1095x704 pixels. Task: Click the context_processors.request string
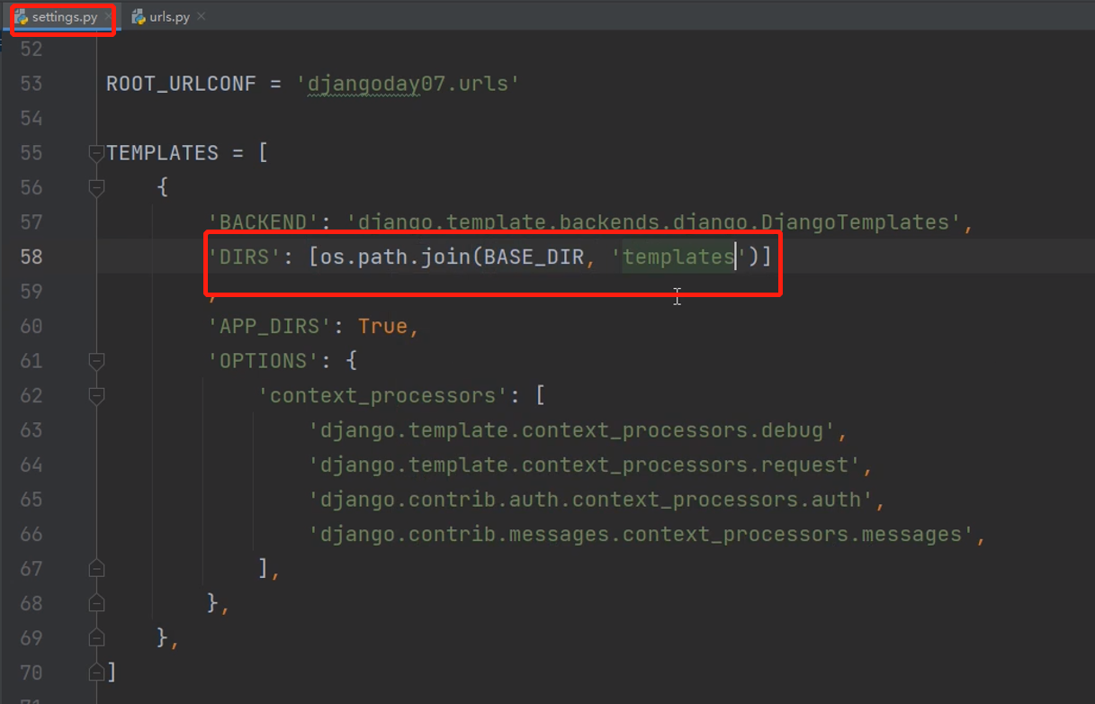point(585,465)
